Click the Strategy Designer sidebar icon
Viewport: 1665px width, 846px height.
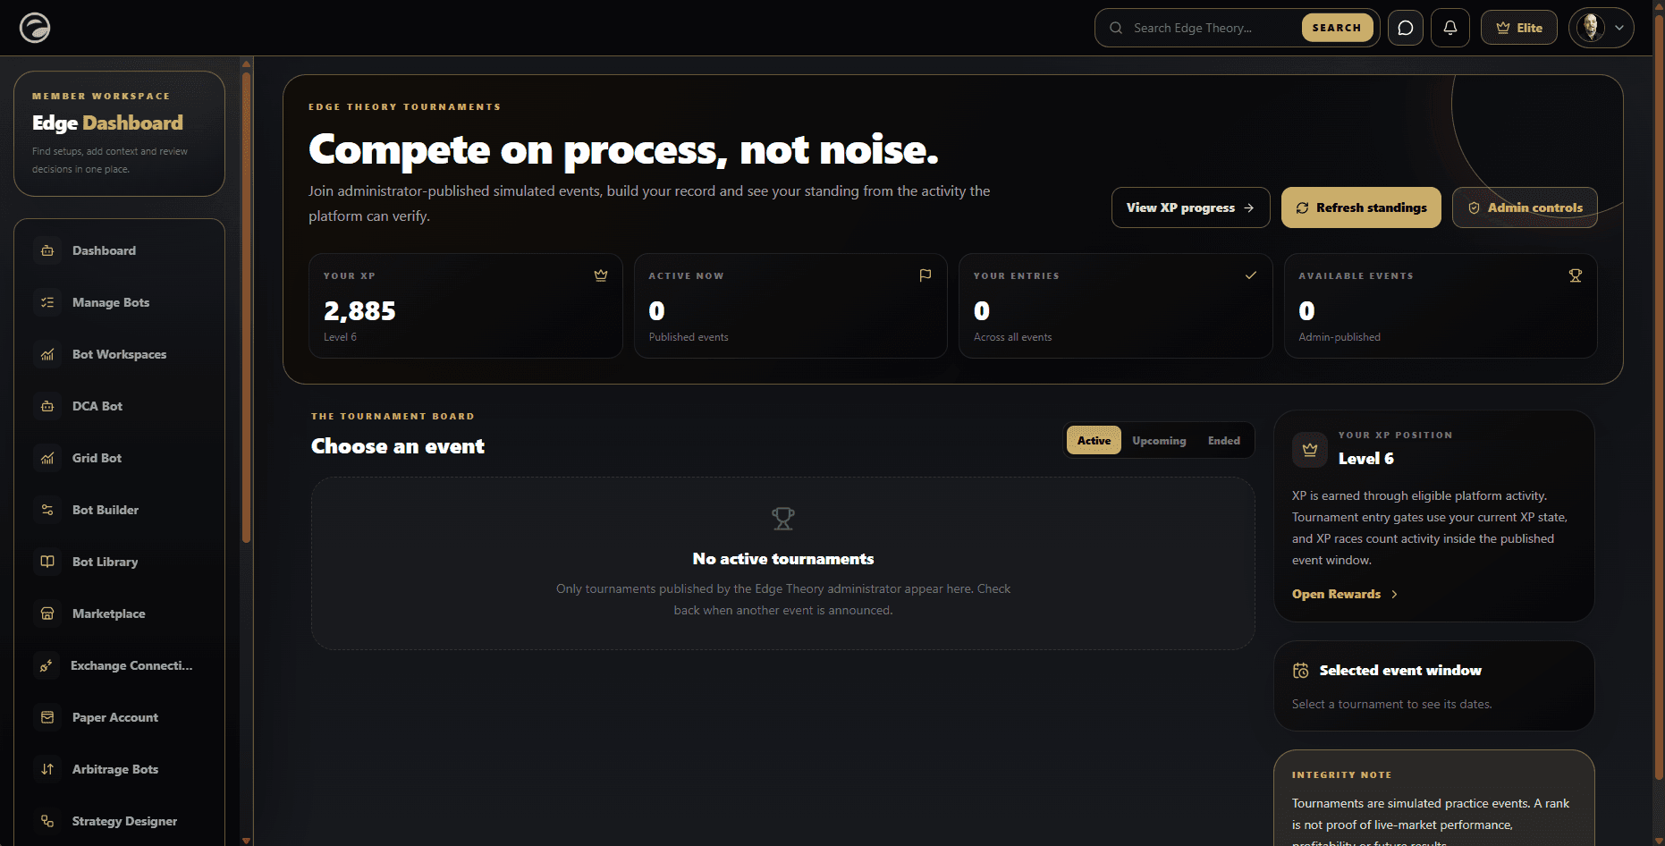tap(47, 821)
